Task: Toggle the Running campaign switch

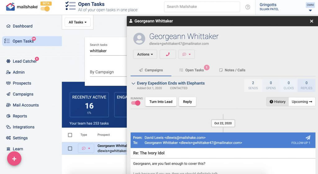Action: (x=136, y=103)
